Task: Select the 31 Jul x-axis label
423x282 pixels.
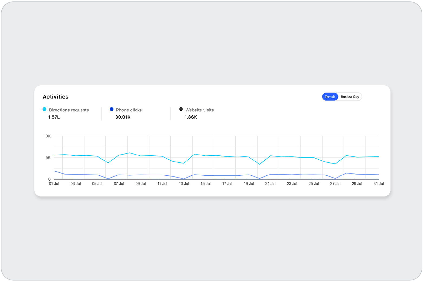Action: 379,183
